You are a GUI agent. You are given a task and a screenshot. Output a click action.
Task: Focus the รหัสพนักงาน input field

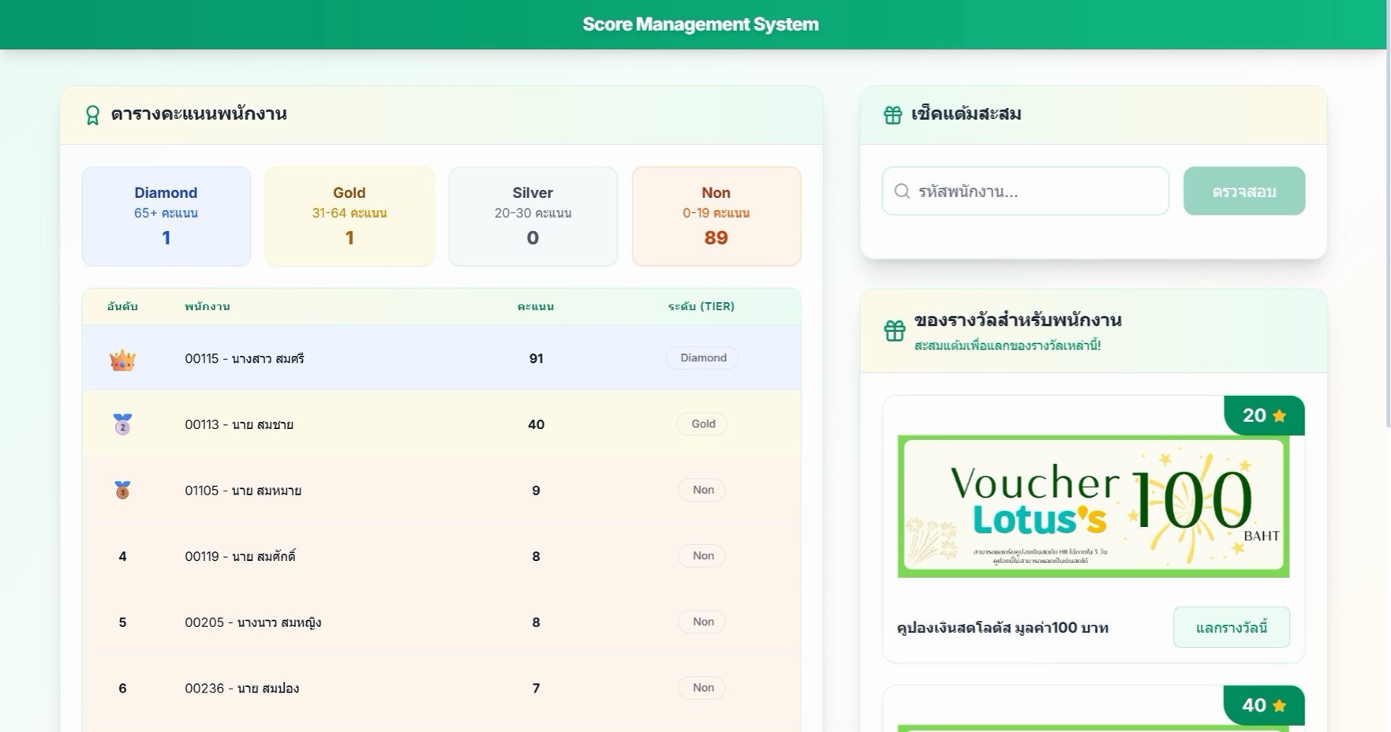(1025, 191)
